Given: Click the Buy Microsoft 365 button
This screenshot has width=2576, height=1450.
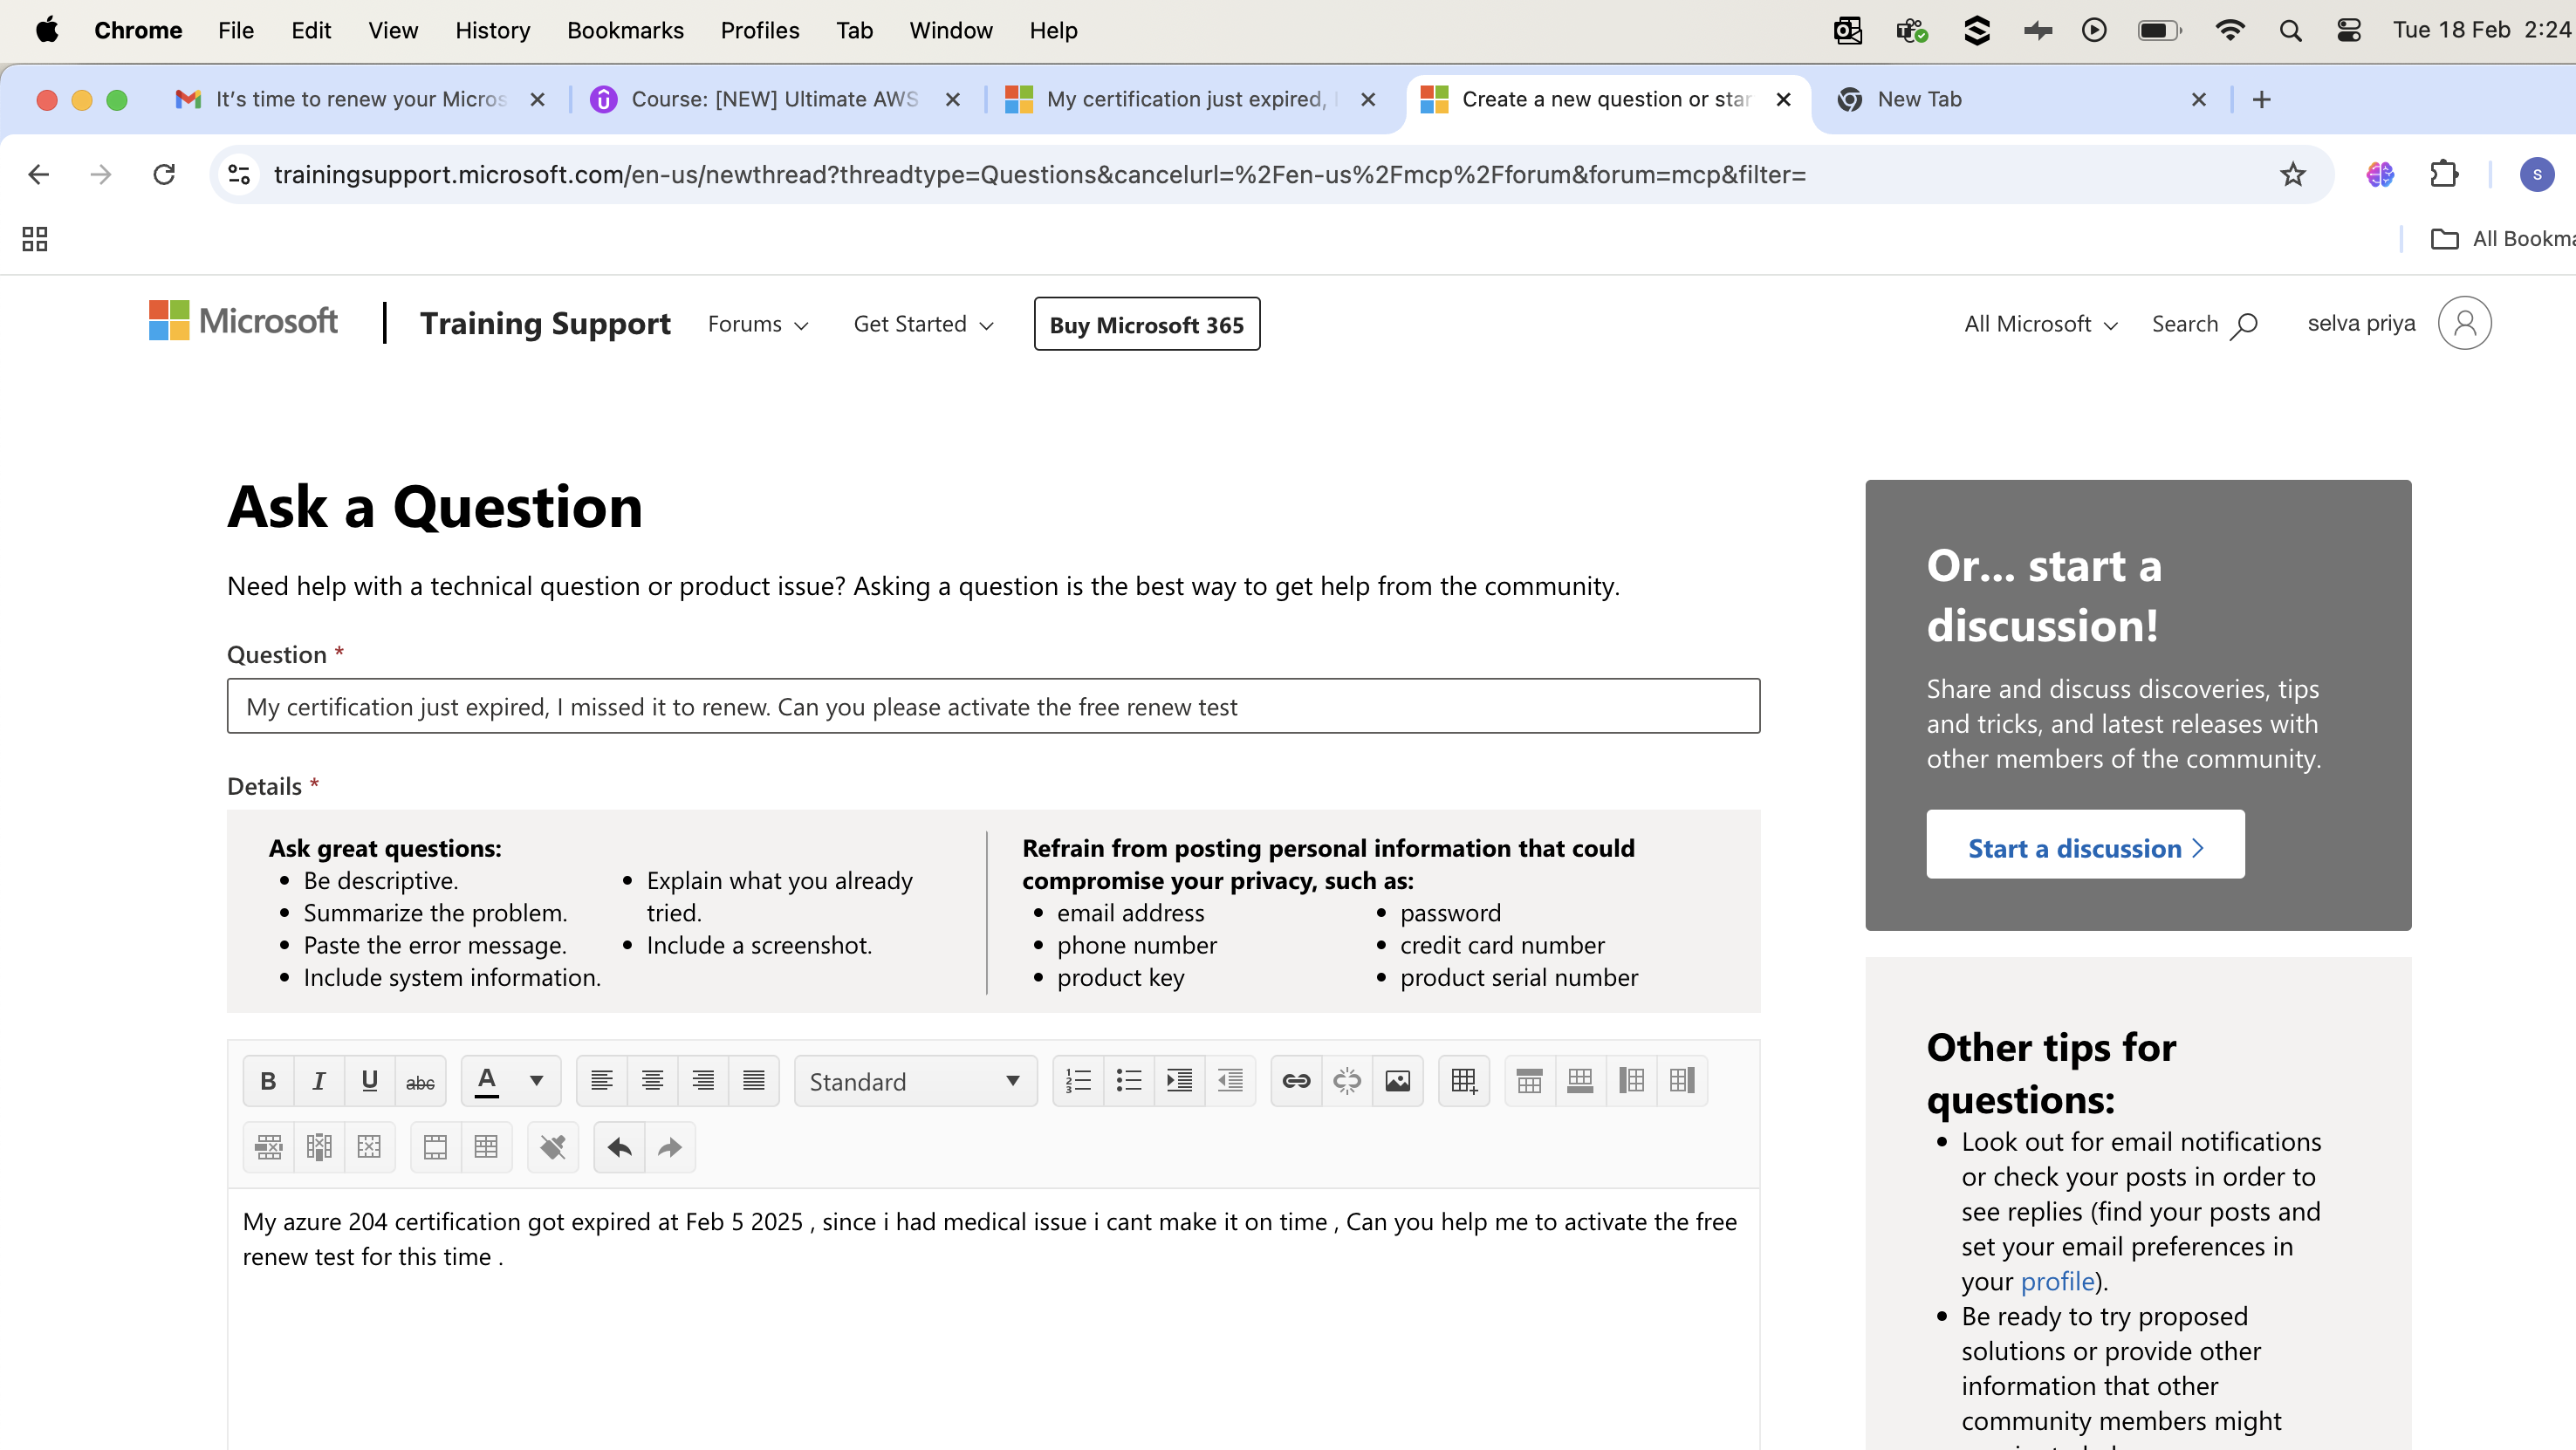Looking at the screenshot, I should click(1146, 324).
